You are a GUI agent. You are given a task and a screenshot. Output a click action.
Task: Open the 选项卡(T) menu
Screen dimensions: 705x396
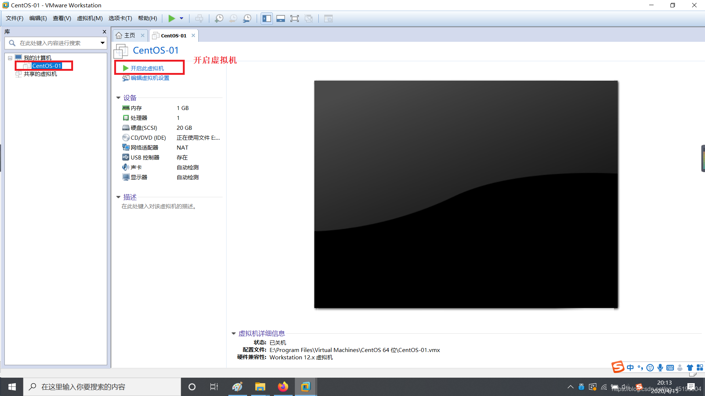tap(120, 18)
